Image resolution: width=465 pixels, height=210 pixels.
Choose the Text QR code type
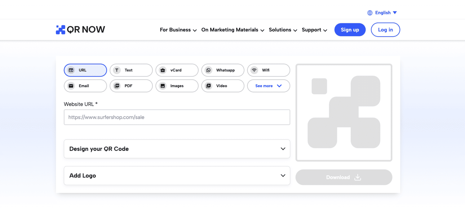click(x=131, y=70)
